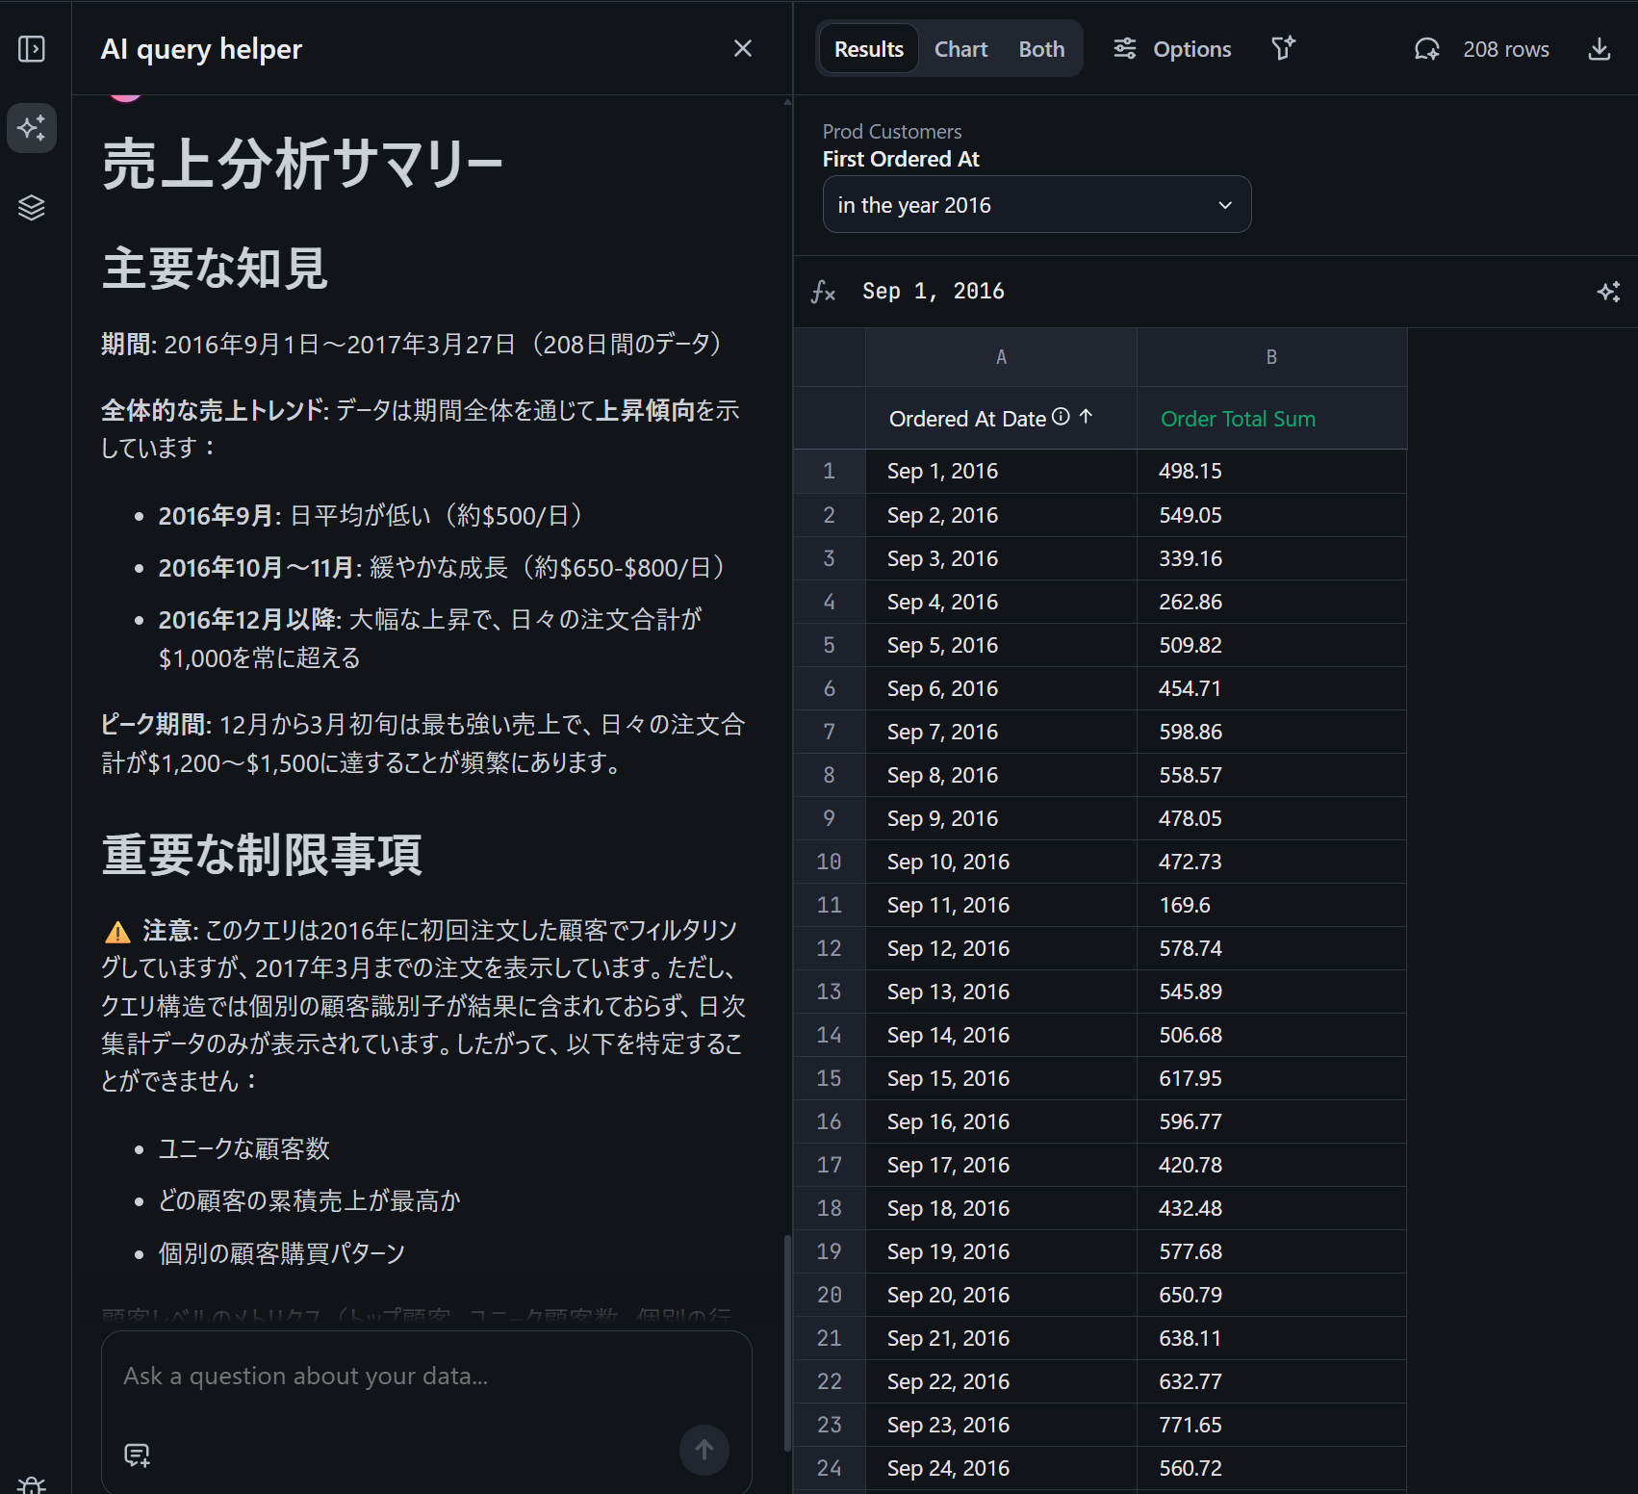
Task: Click the filter sparkle icon in toolbar
Action: [1283, 48]
